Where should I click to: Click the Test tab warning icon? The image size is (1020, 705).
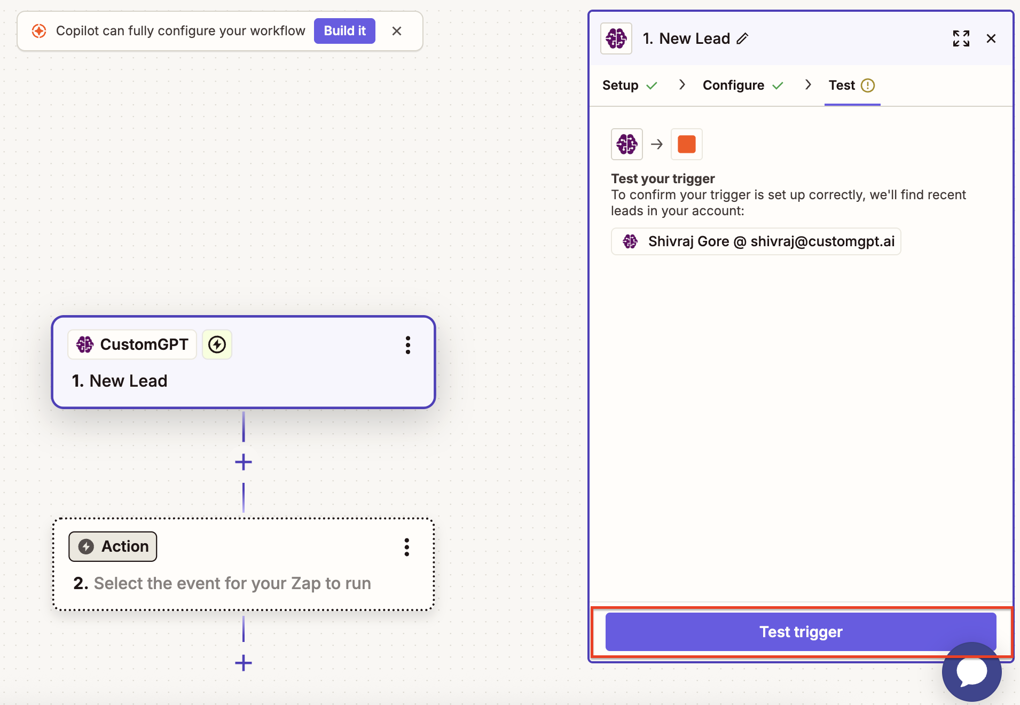868,85
